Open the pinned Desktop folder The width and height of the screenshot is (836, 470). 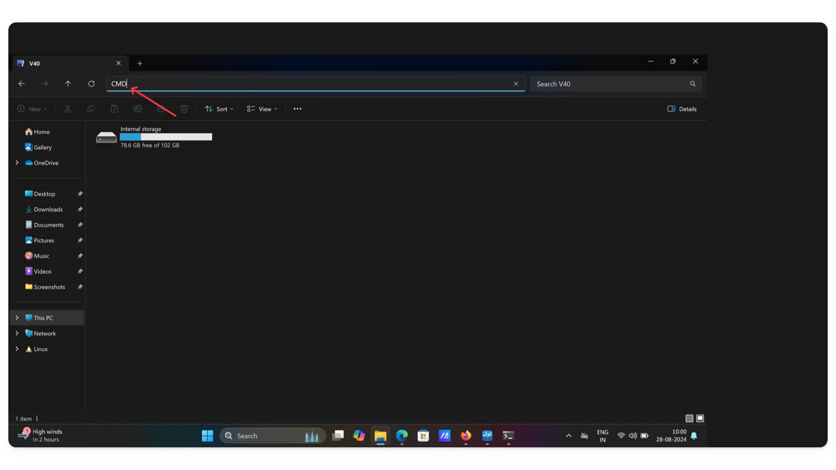pos(40,194)
